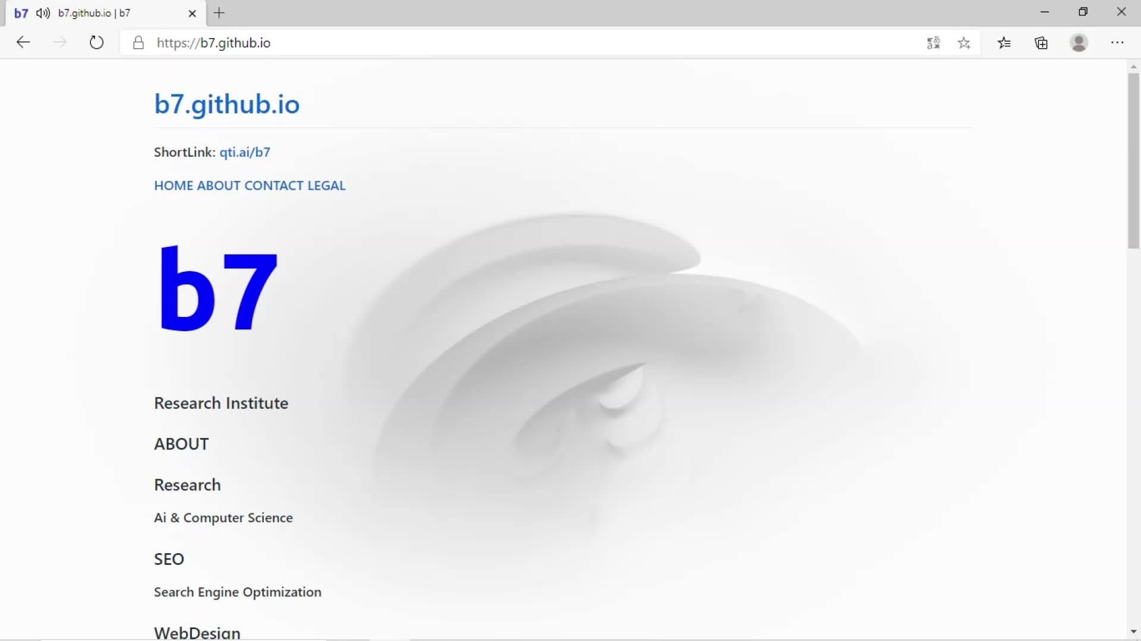The image size is (1141, 641).
Task: Open the Favorites list icon
Action: point(1004,43)
